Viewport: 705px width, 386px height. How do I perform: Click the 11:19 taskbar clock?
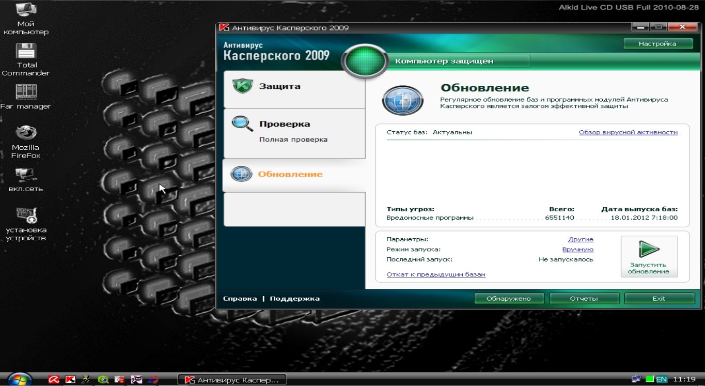(685, 379)
